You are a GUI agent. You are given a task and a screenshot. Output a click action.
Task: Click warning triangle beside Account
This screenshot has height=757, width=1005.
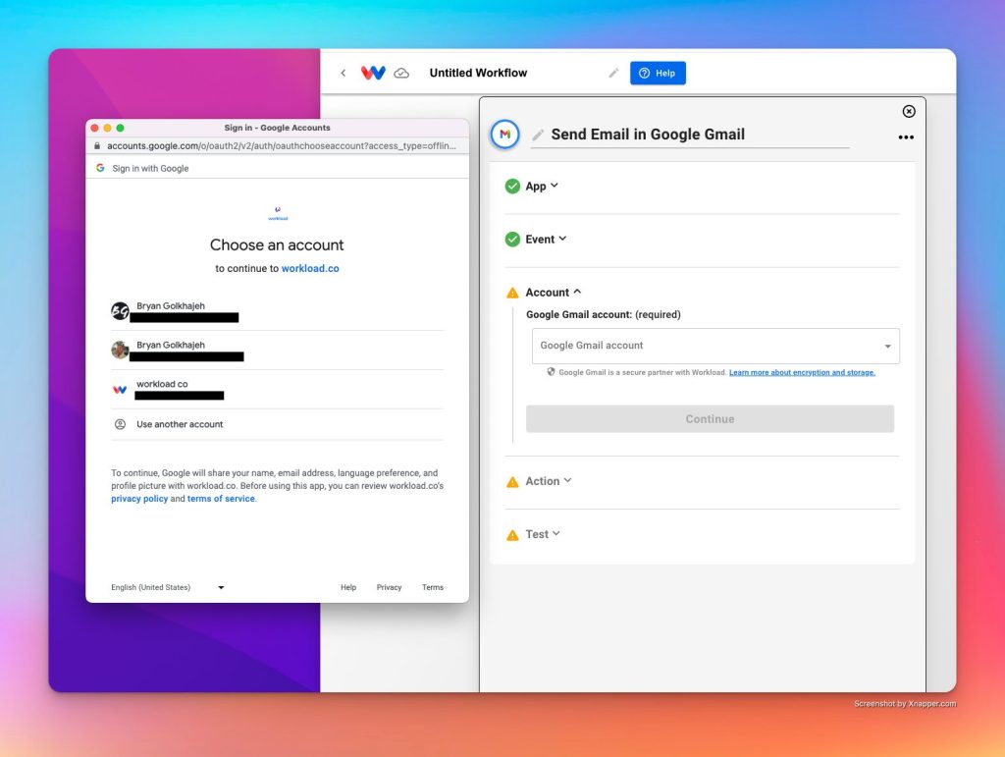pyautogui.click(x=512, y=293)
